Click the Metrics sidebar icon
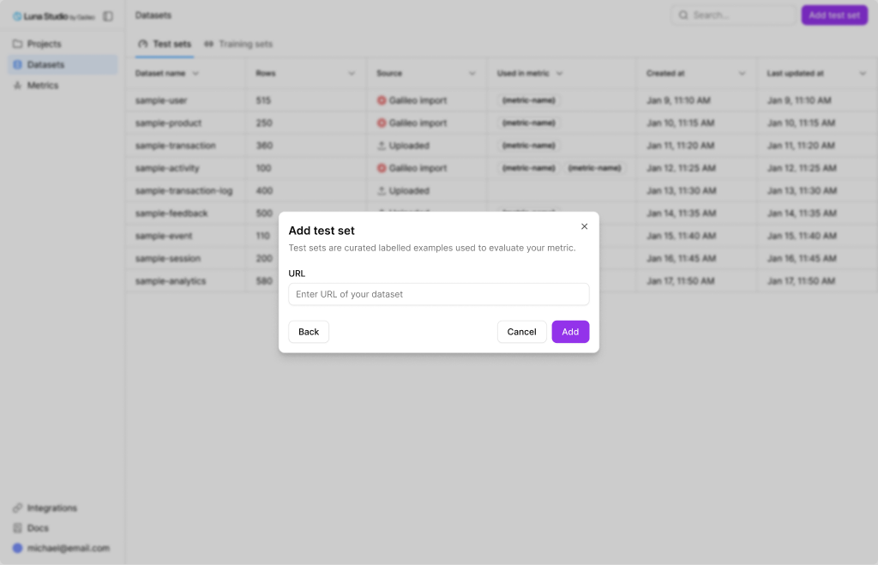878x565 pixels. pos(17,85)
